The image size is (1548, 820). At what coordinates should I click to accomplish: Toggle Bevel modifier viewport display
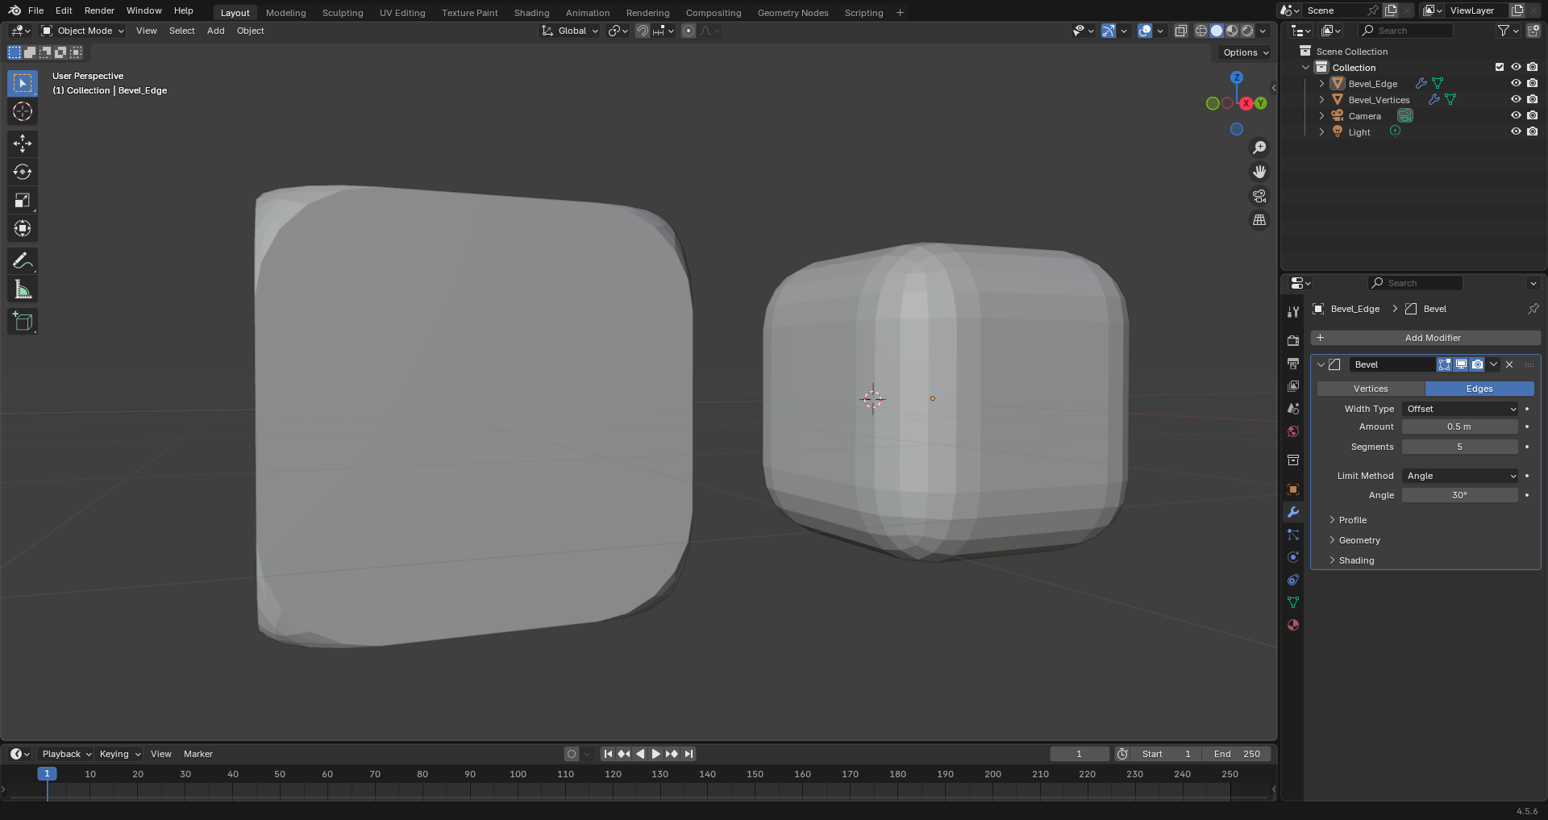(x=1461, y=364)
